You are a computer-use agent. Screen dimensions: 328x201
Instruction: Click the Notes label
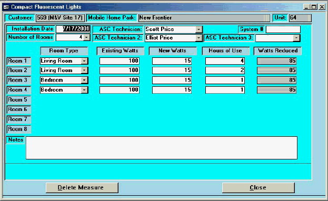[x=15, y=140]
